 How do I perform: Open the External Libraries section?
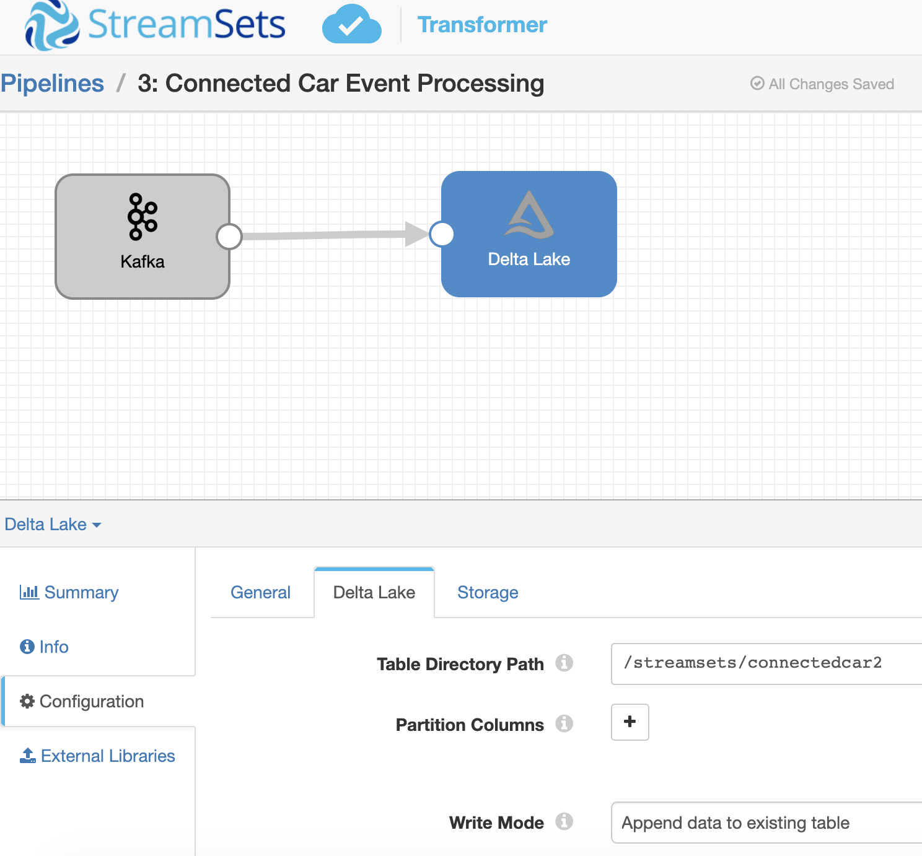click(98, 756)
